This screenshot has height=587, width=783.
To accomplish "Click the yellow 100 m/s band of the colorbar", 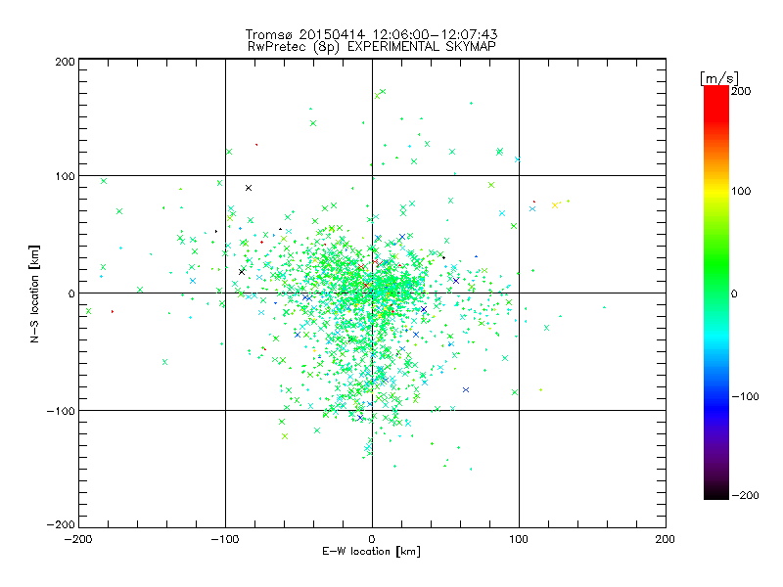I will [716, 191].
